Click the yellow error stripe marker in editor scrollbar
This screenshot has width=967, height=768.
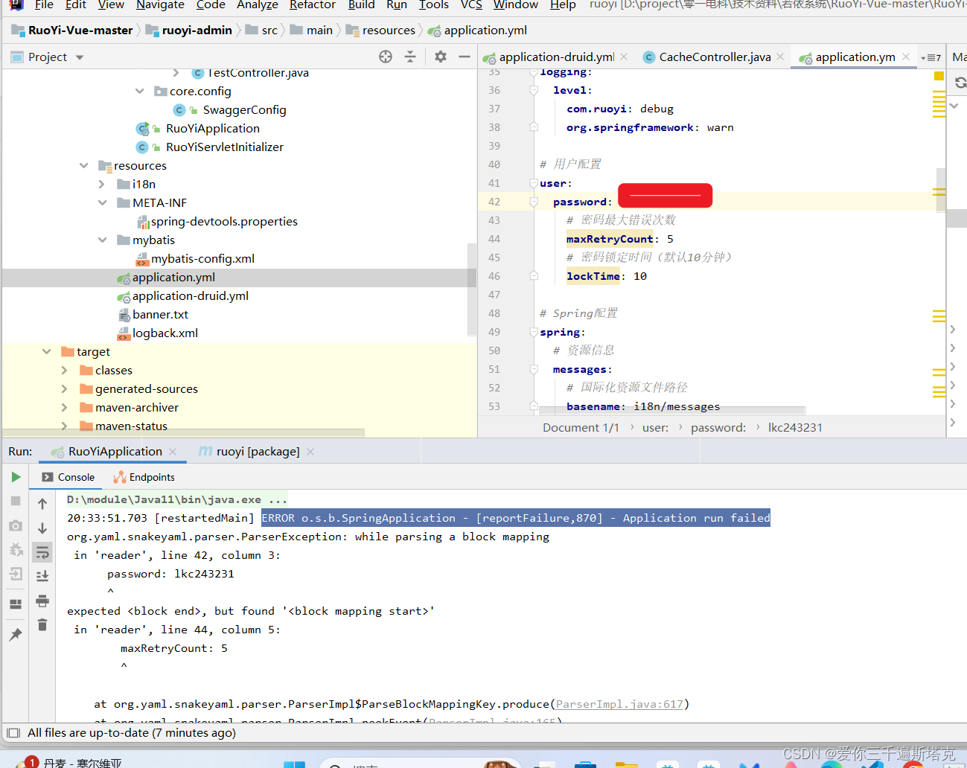(939, 75)
